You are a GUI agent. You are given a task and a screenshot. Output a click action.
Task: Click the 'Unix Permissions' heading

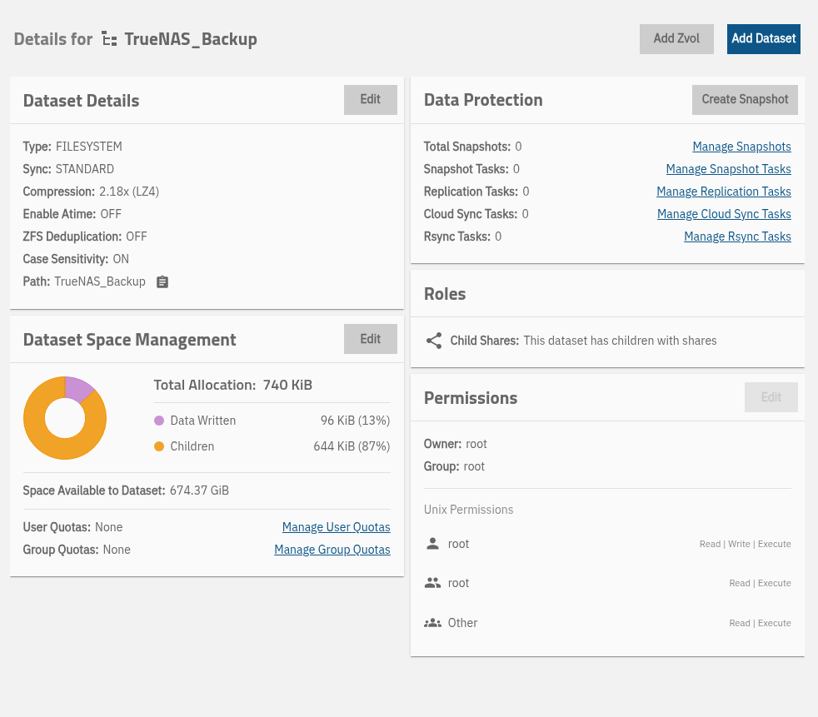(x=468, y=510)
